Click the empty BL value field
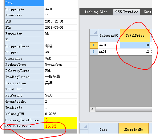The height and width of the screenshot is (140, 158). tap(61, 40)
